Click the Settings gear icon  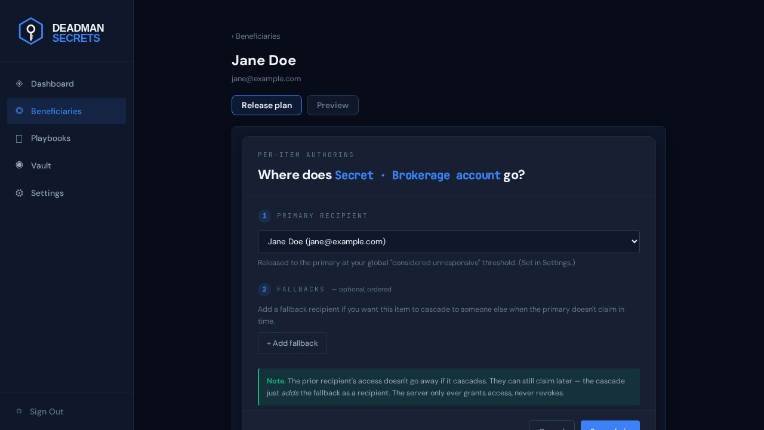point(19,193)
